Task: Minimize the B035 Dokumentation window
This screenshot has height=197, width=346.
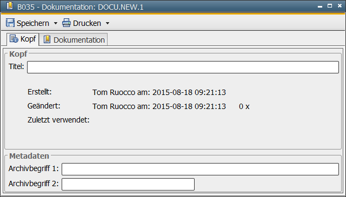Action: 320,6
